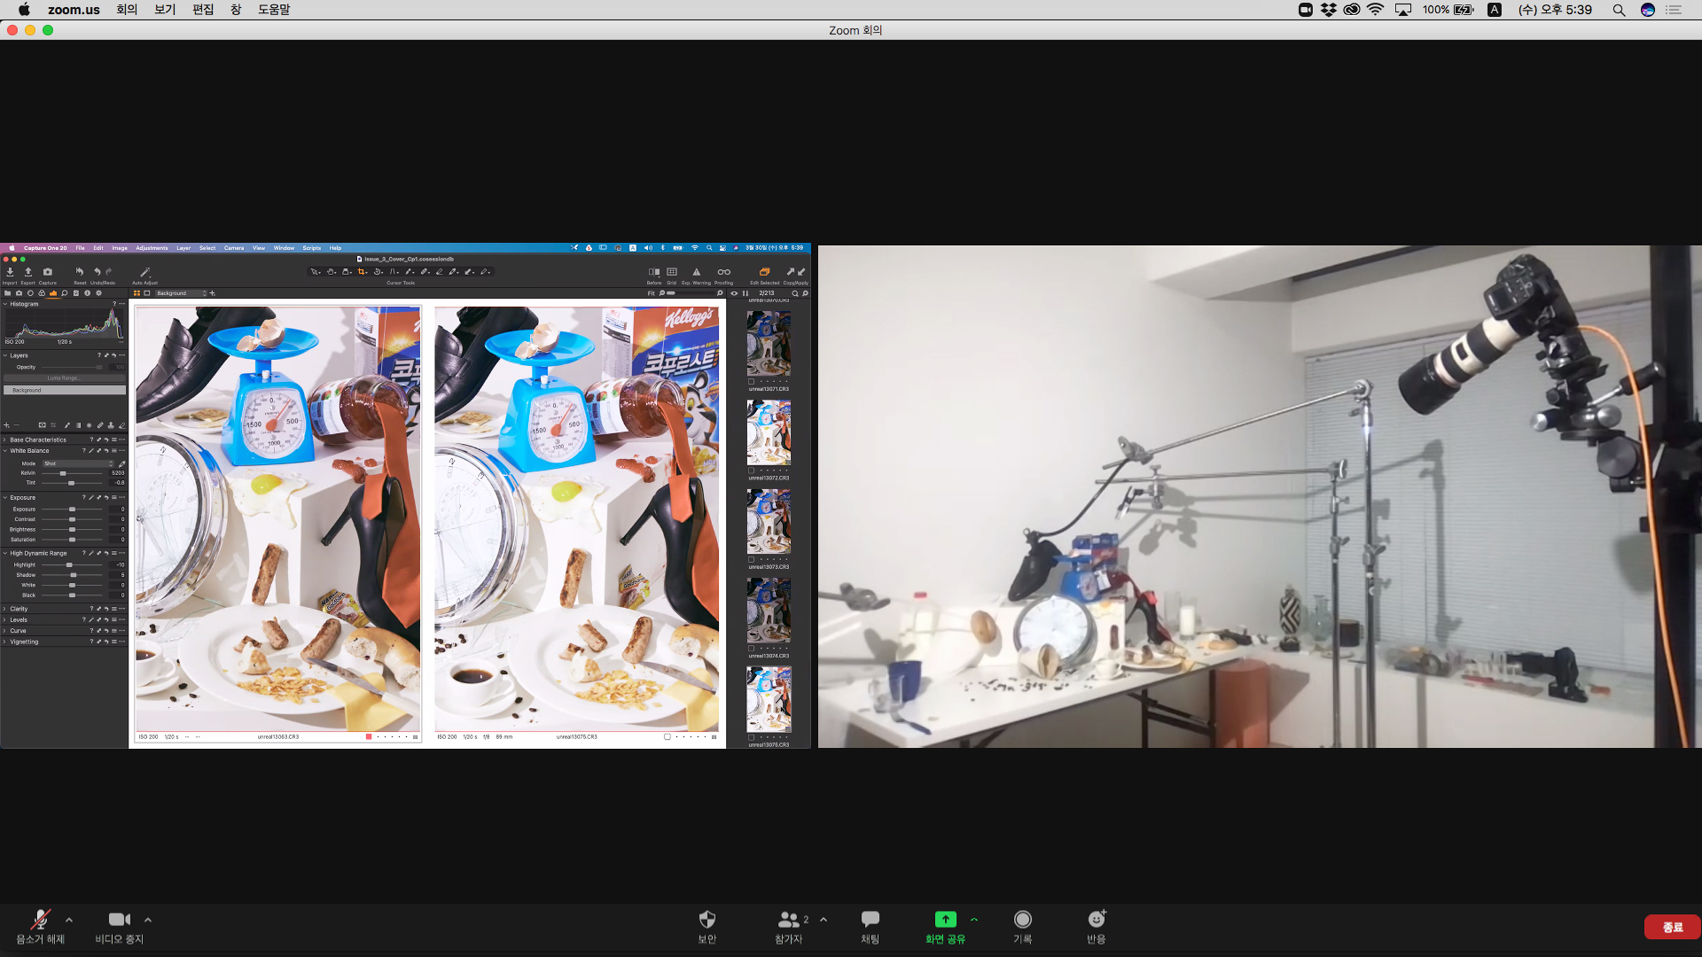Screen dimensions: 1702x957
Task: Click the Dropbox menu bar icon
Action: pyautogui.click(x=1328, y=9)
